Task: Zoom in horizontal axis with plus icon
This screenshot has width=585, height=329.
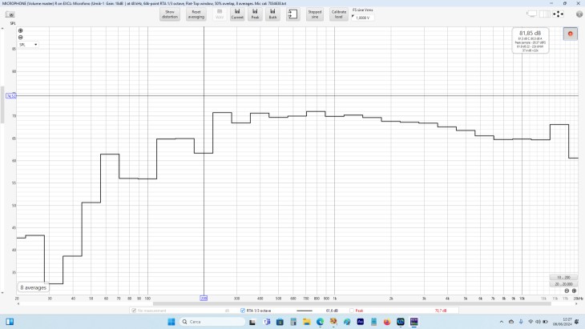Action: click(x=574, y=291)
